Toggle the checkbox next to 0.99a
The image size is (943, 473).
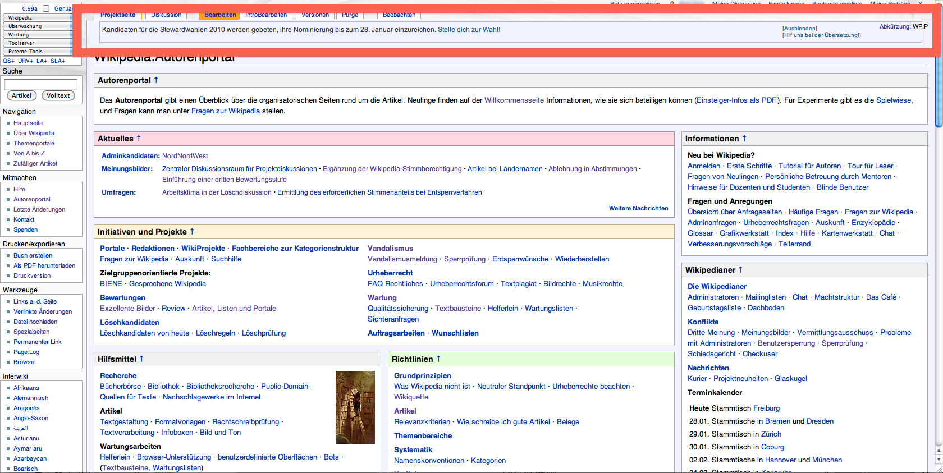point(46,8)
